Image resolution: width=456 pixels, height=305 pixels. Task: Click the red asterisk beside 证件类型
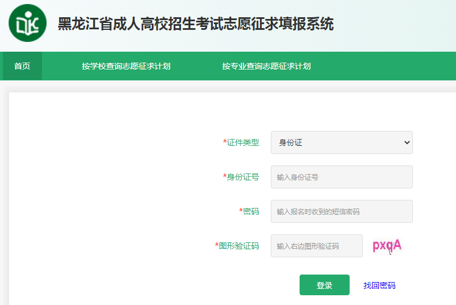225,142
